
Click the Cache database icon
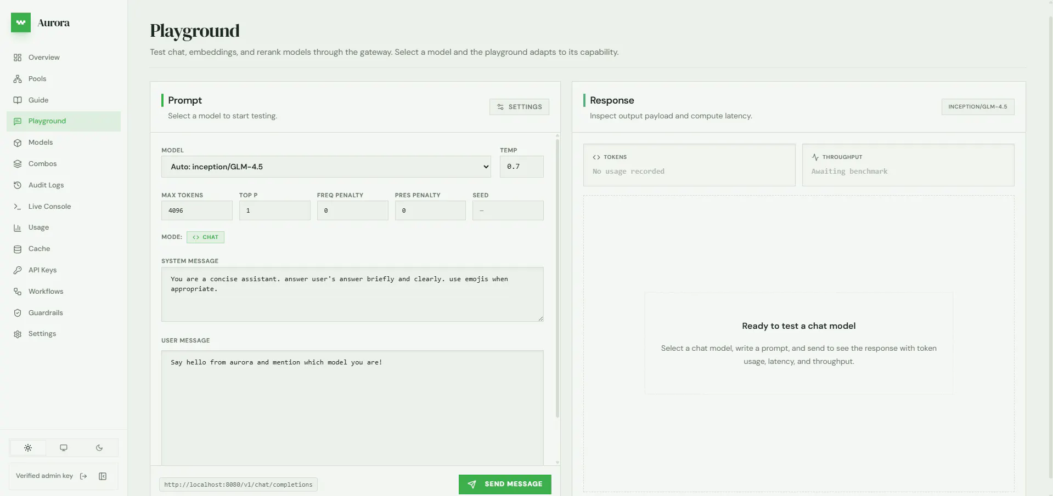tap(18, 249)
